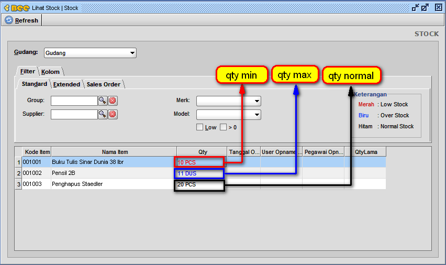Click the Qty column header

click(x=202, y=152)
